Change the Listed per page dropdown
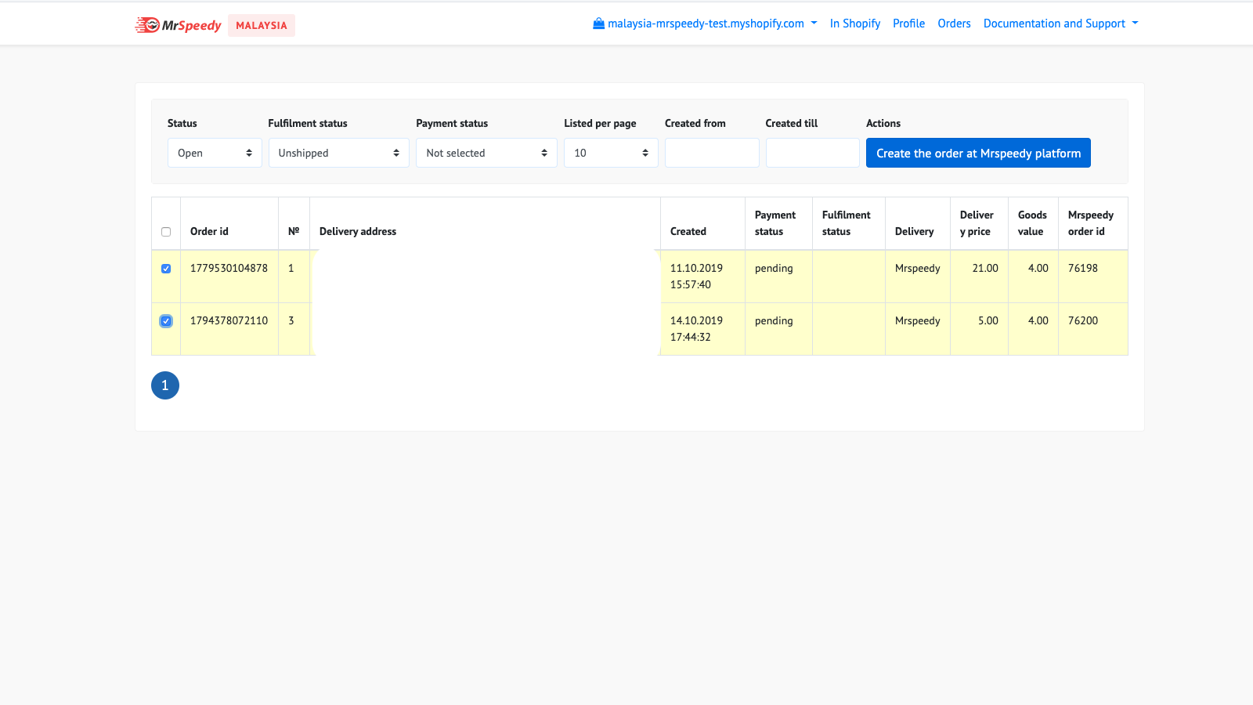This screenshot has width=1253, height=705. (x=611, y=153)
